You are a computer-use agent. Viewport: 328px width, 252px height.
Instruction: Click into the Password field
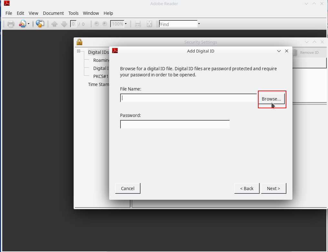(x=175, y=124)
